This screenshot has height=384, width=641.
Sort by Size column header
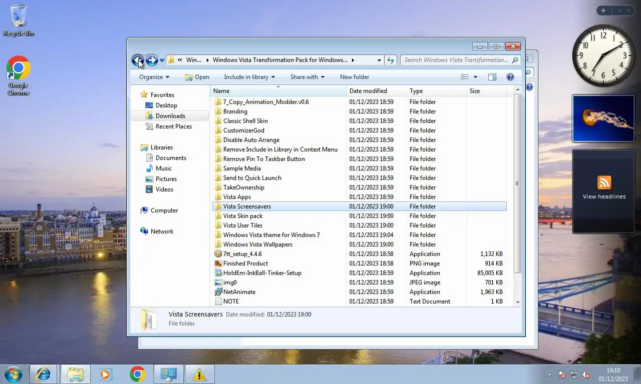[486, 91]
